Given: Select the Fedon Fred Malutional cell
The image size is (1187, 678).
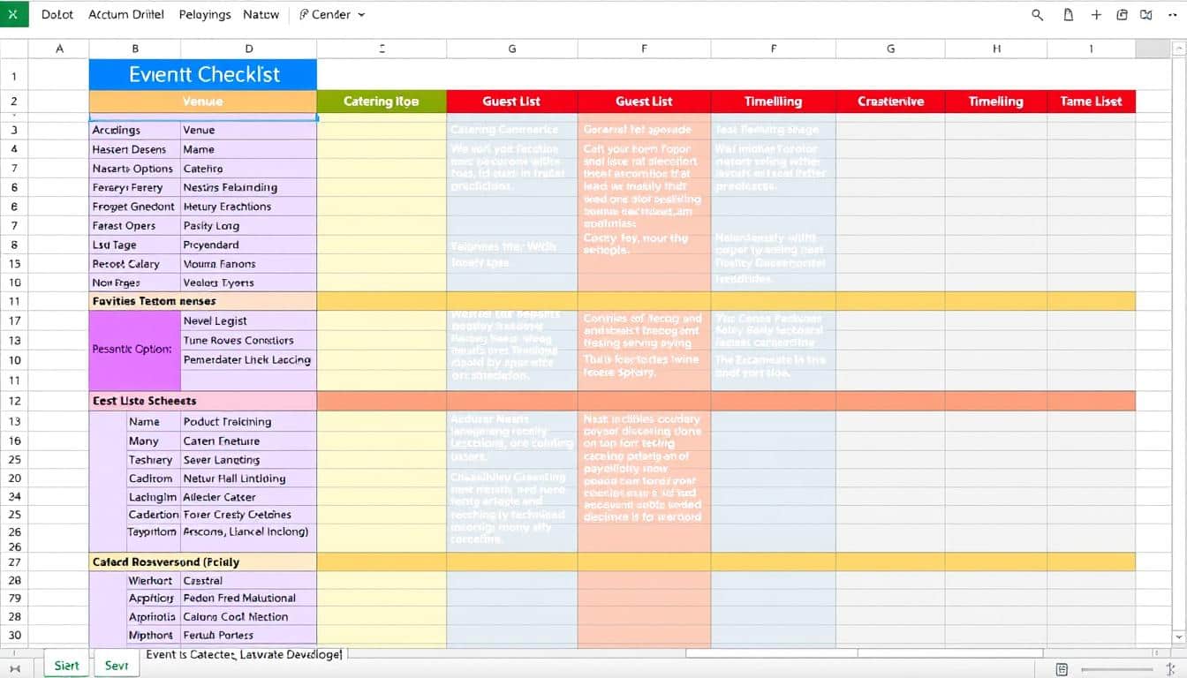Looking at the screenshot, I should point(249,599).
